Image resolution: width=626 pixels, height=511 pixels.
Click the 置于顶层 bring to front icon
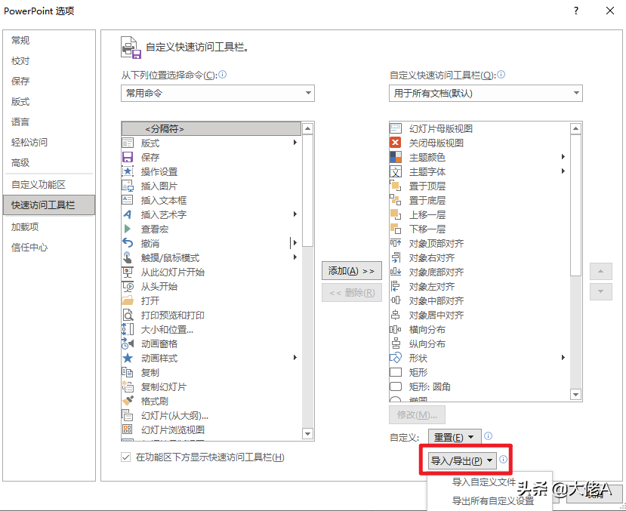pyautogui.click(x=395, y=186)
